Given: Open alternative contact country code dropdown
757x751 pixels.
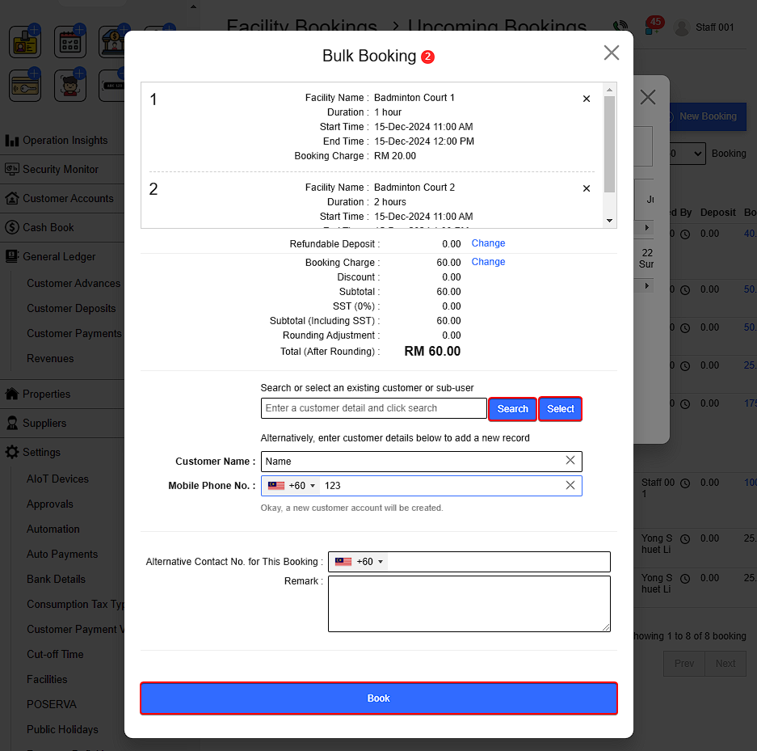Looking at the screenshot, I should tap(359, 562).
